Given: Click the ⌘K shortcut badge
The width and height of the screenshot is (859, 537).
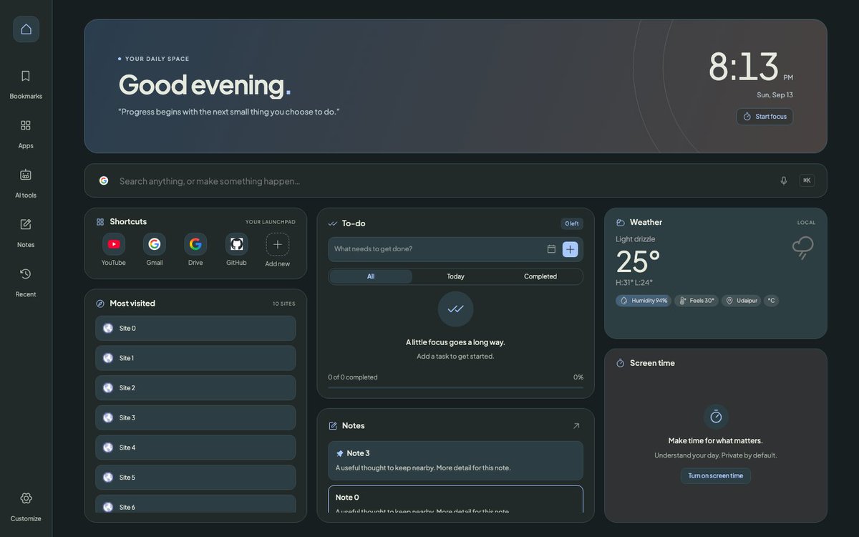Looking at the screenshot, I should (807, 180).
